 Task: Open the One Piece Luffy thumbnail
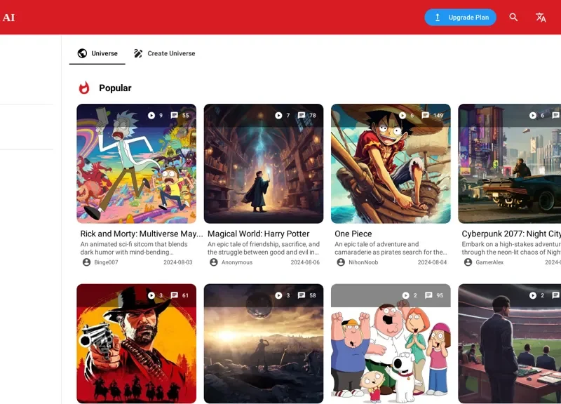coord(391,163)
